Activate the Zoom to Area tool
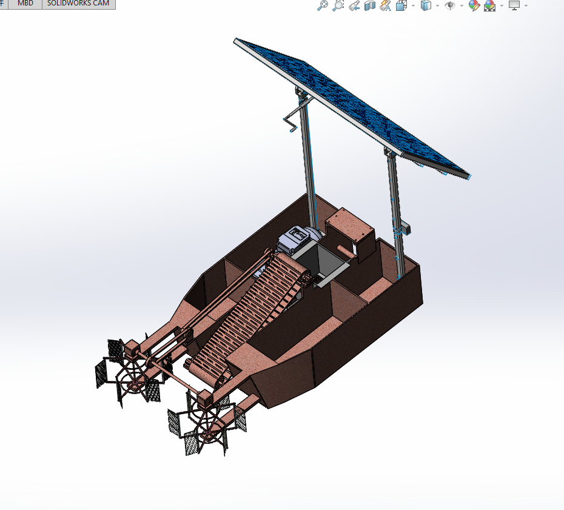The height and width of the screenshot is (510, 564). point(337,5)
